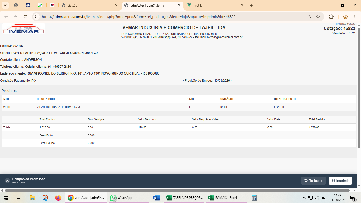Click payment condition PIX
Image resolution: width=361 pixels, height=203 pixels.
[x=34, y=80]
